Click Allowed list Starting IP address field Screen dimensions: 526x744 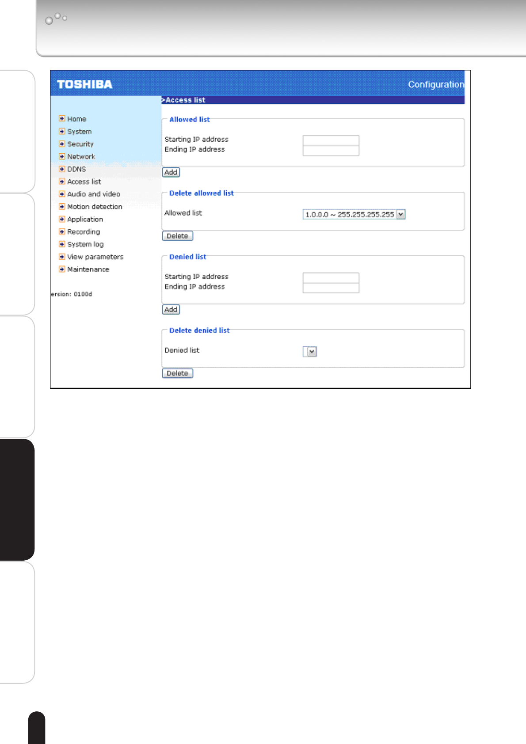tap(331, 140)
